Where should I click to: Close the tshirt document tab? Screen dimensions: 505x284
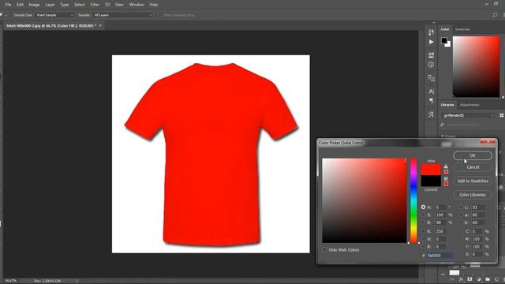point(100,25)
